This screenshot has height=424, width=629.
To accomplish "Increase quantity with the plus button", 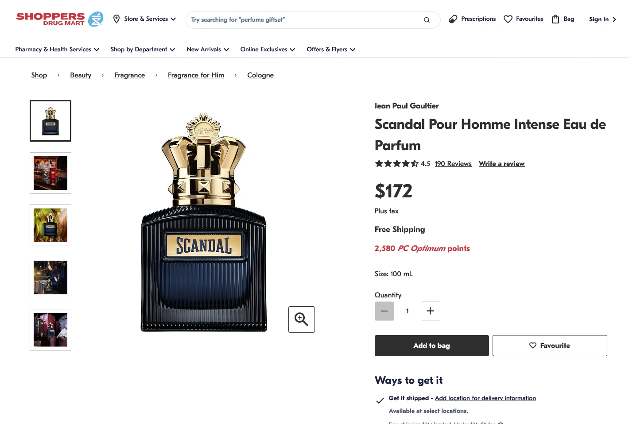I will coord(430,311).
